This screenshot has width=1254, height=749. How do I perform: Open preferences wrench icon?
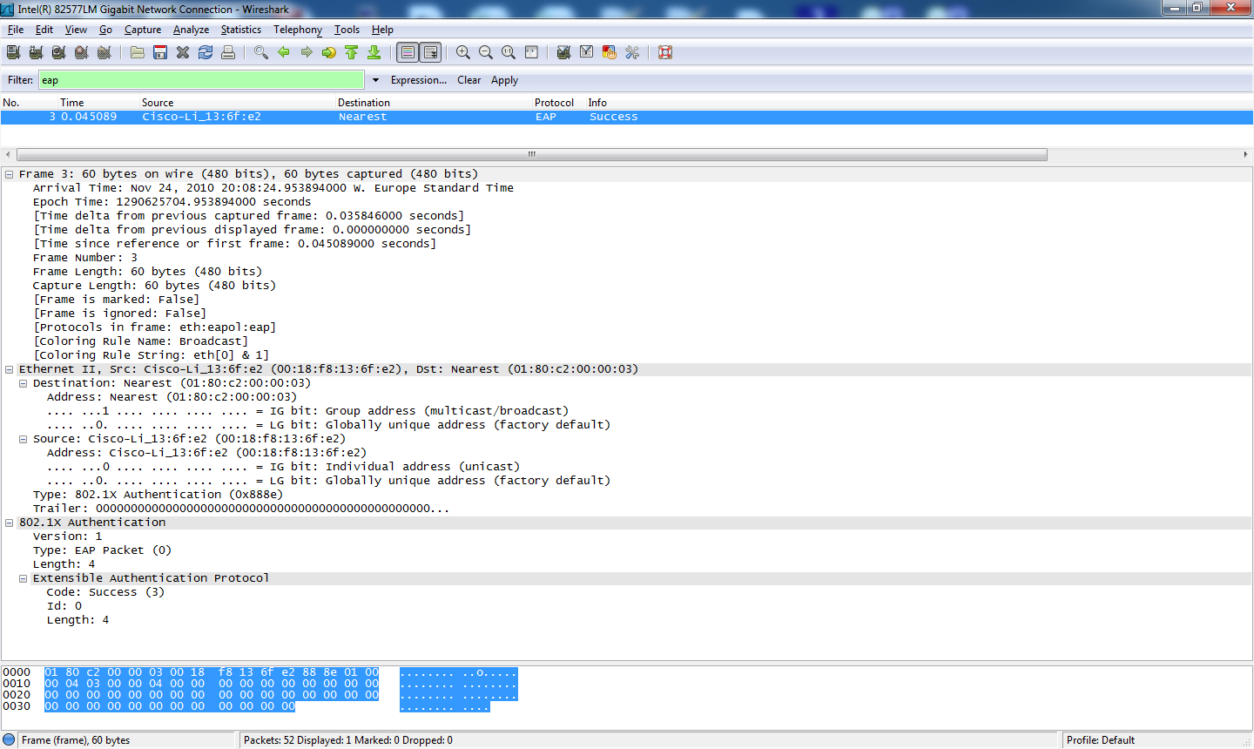[632, 52]
